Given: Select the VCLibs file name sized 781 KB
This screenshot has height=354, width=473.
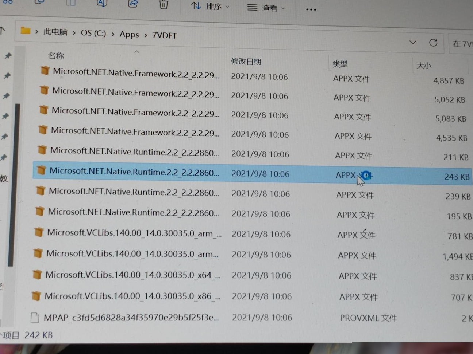Looking at the screenshot, I should pyautogui.click(x=134, y=233).
